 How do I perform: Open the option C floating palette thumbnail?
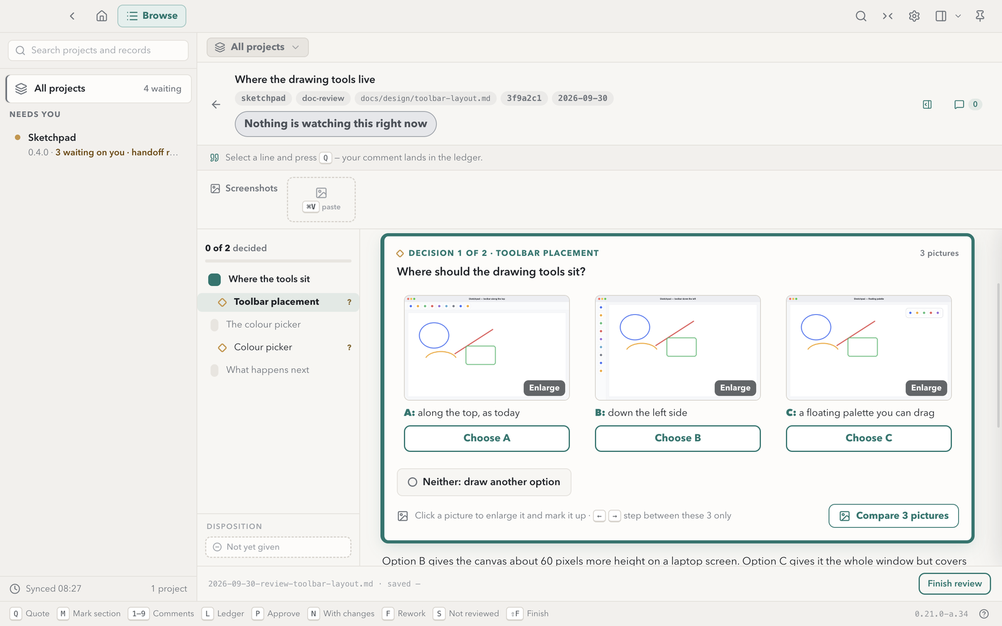click(x=869, y=347)
